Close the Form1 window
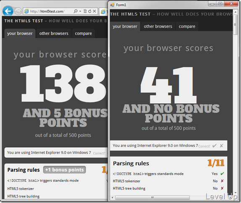Screen dimensions: 241x203 point(231,4)
